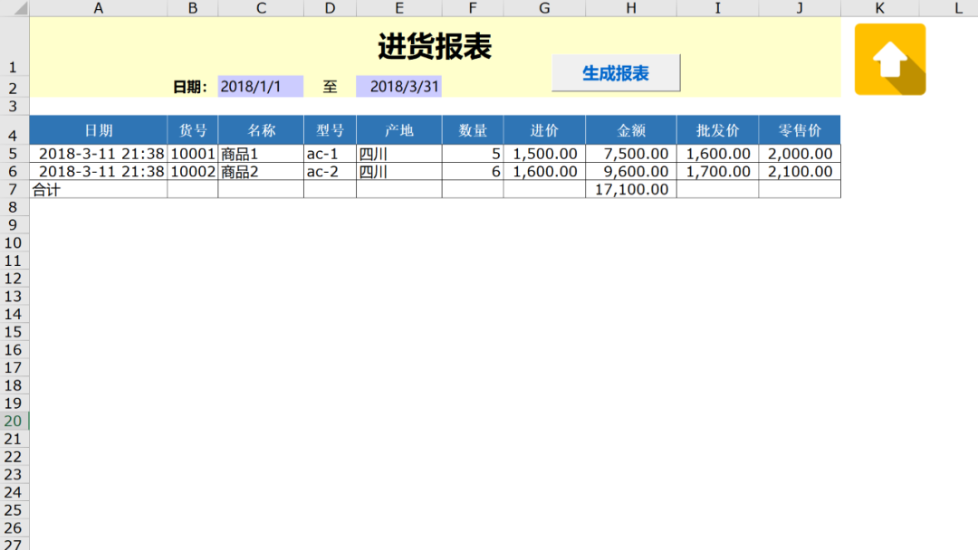The width and height of the screenshot is (978, 550).
Task: Select item number cell 10001
Action: click(192, 154)
